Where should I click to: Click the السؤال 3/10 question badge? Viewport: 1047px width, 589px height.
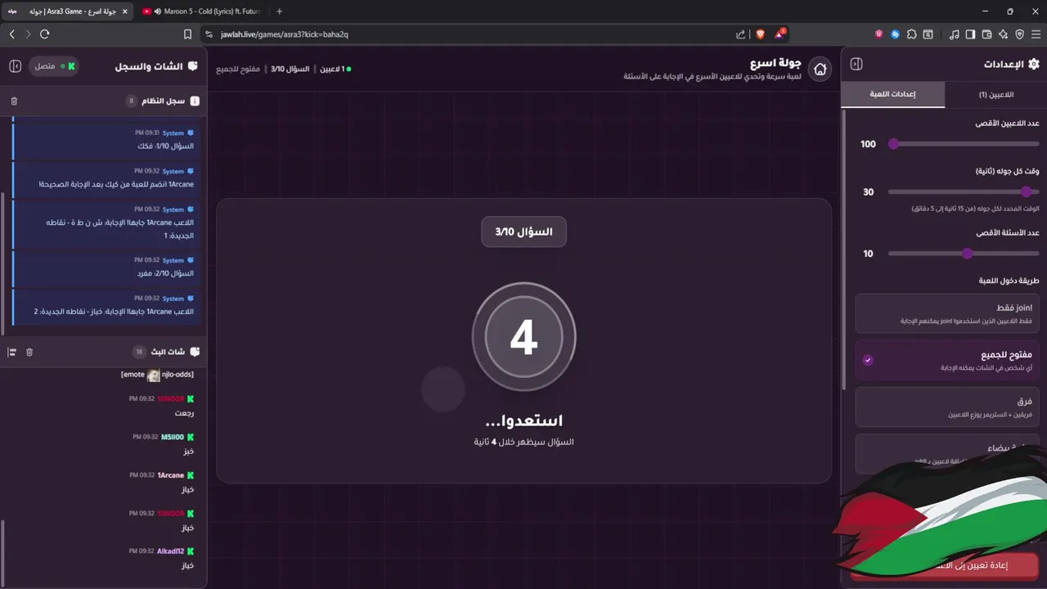pos(523,232)
